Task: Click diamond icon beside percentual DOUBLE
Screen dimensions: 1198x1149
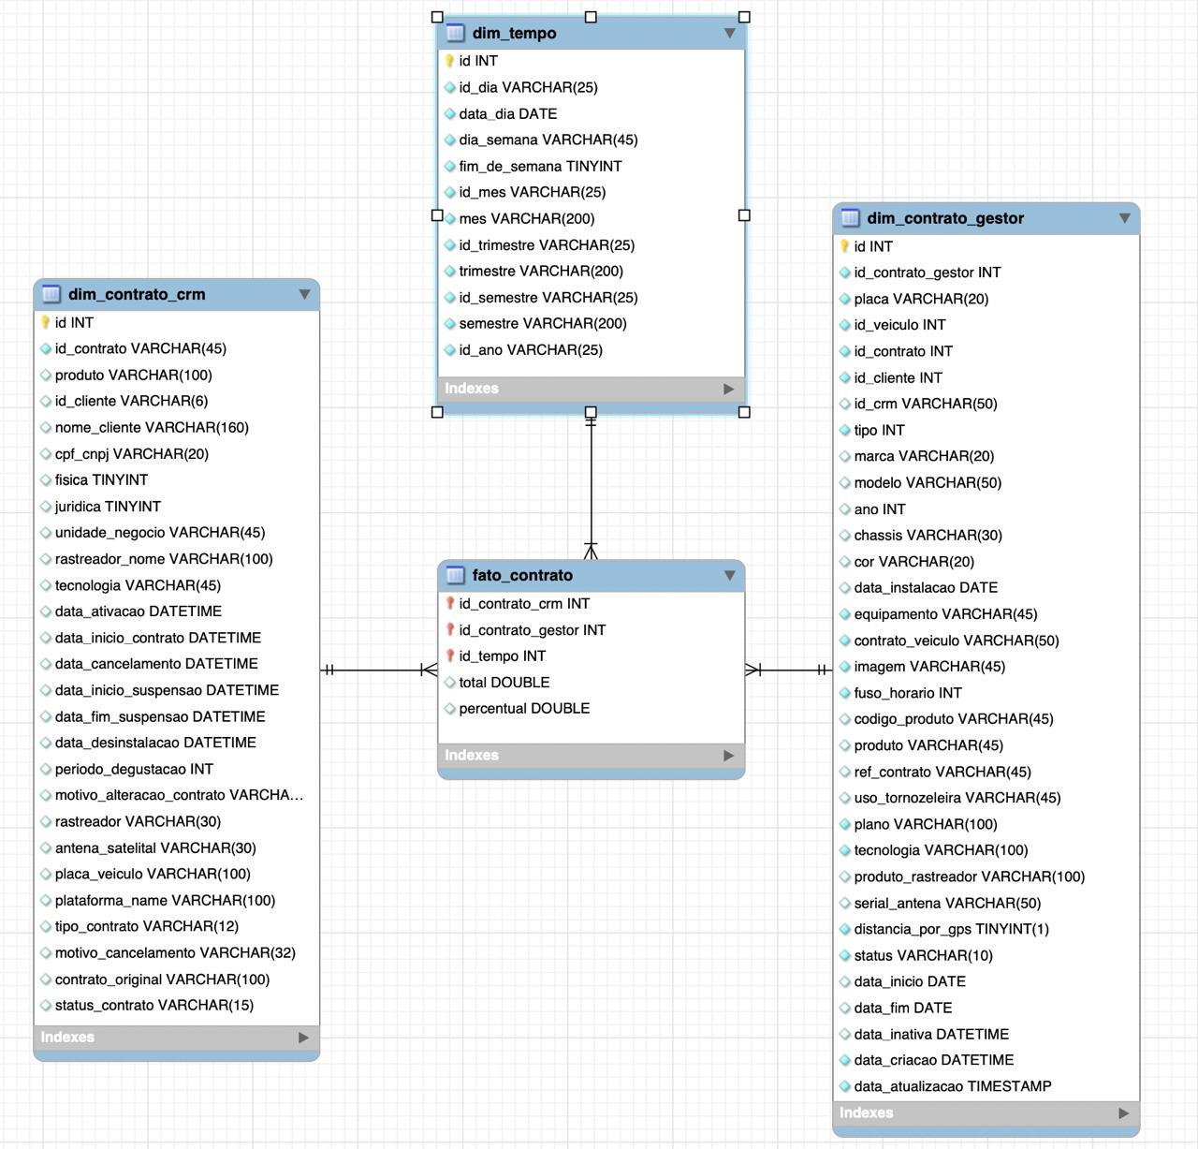Action: click(450, 709)
